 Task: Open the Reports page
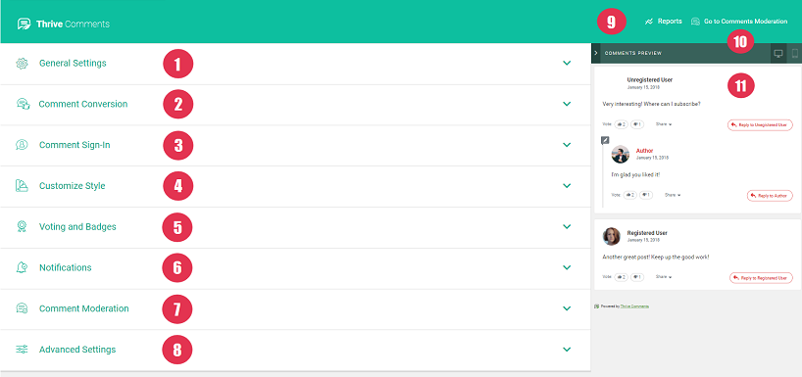point(664,22)
